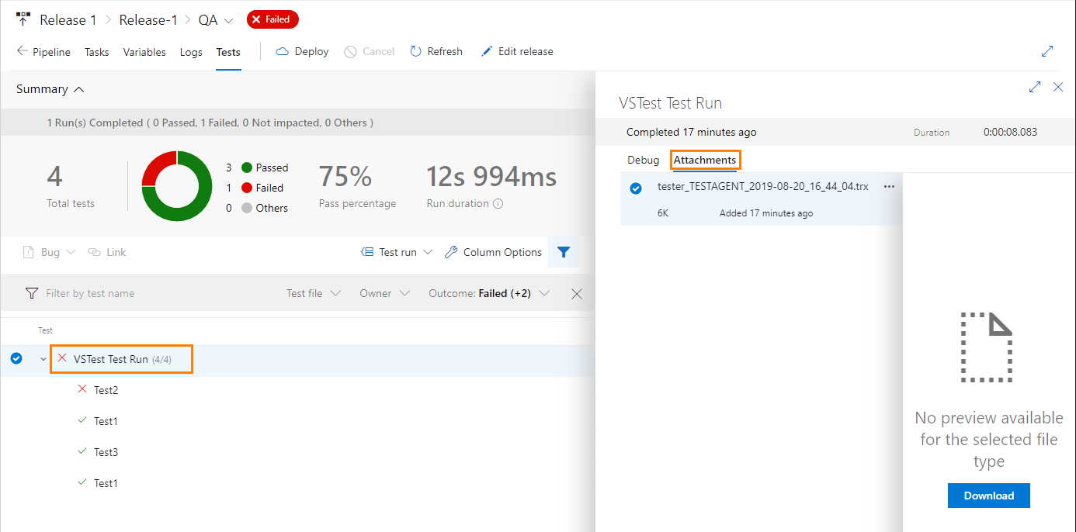This screenshot has width=1076, height=532.
Task: Click the back arrow next to Pipeline
Action: click(x=21, y=51)
